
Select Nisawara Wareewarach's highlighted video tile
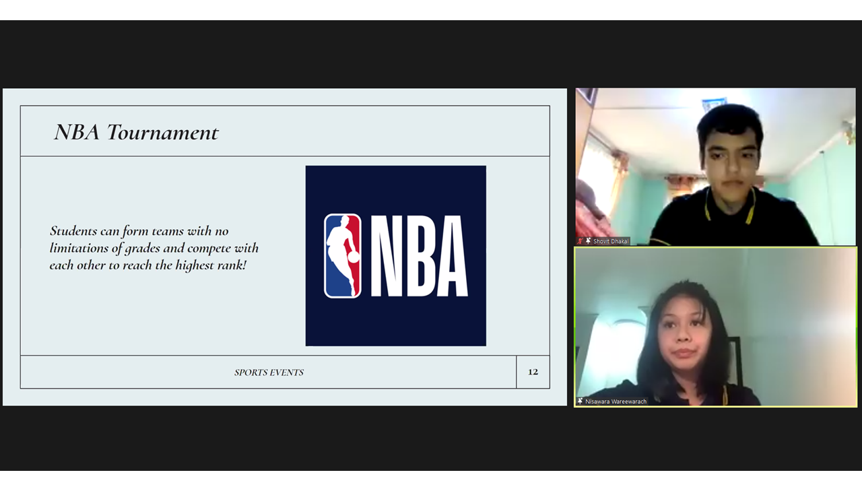715,327
